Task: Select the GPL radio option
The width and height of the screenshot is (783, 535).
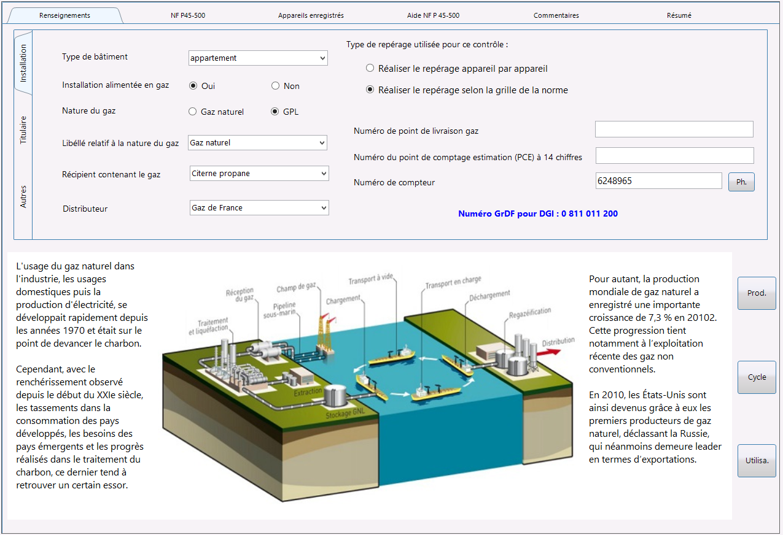Action: pos(275,112)
